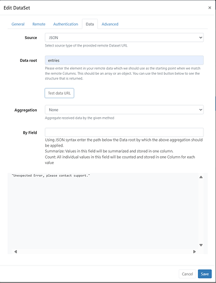Expand the Source type dropdown

click(124, 37)
